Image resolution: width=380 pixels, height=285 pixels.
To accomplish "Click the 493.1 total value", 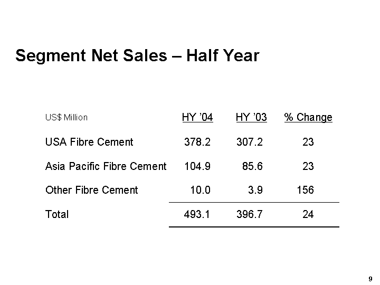I will click(x=197, y=214).
